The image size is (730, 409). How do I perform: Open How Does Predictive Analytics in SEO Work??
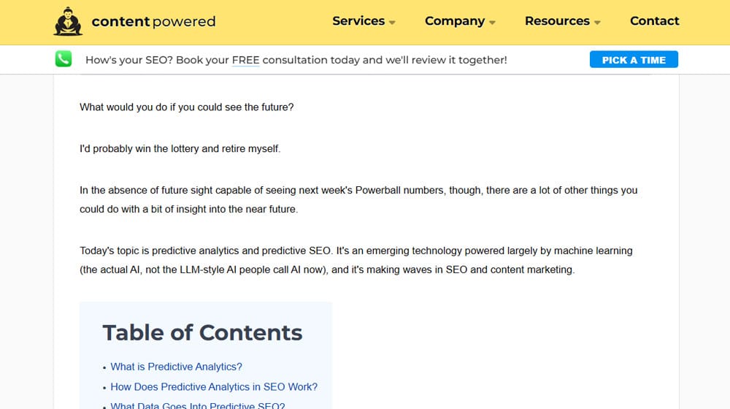click(x=214, y=386)
